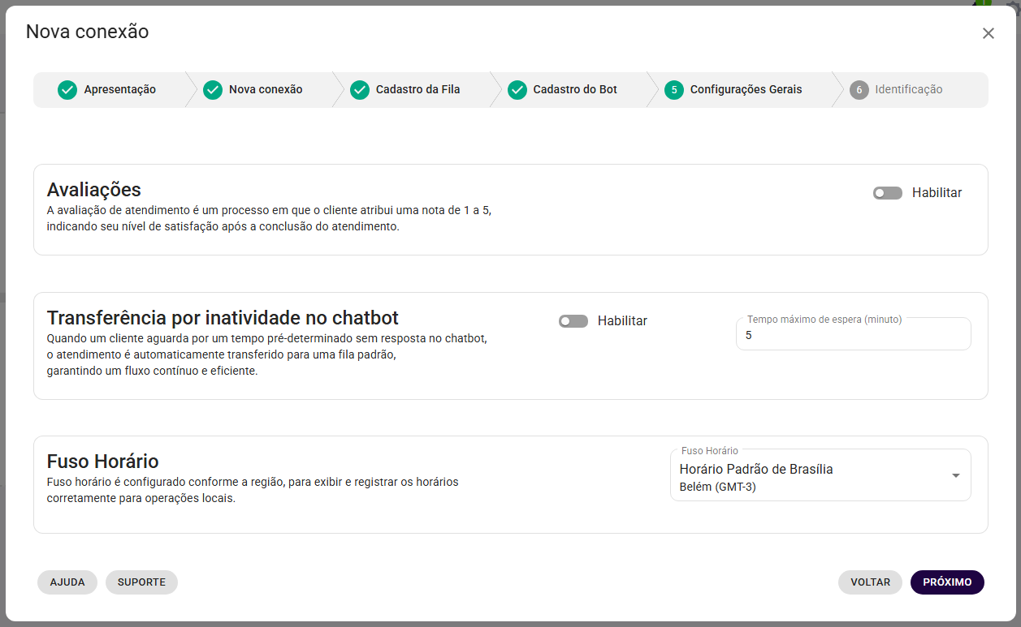This screenshot has height=627, width=1021.
Task: Click the Tempo máximo de espera input field
Action: tap(853, 333)
